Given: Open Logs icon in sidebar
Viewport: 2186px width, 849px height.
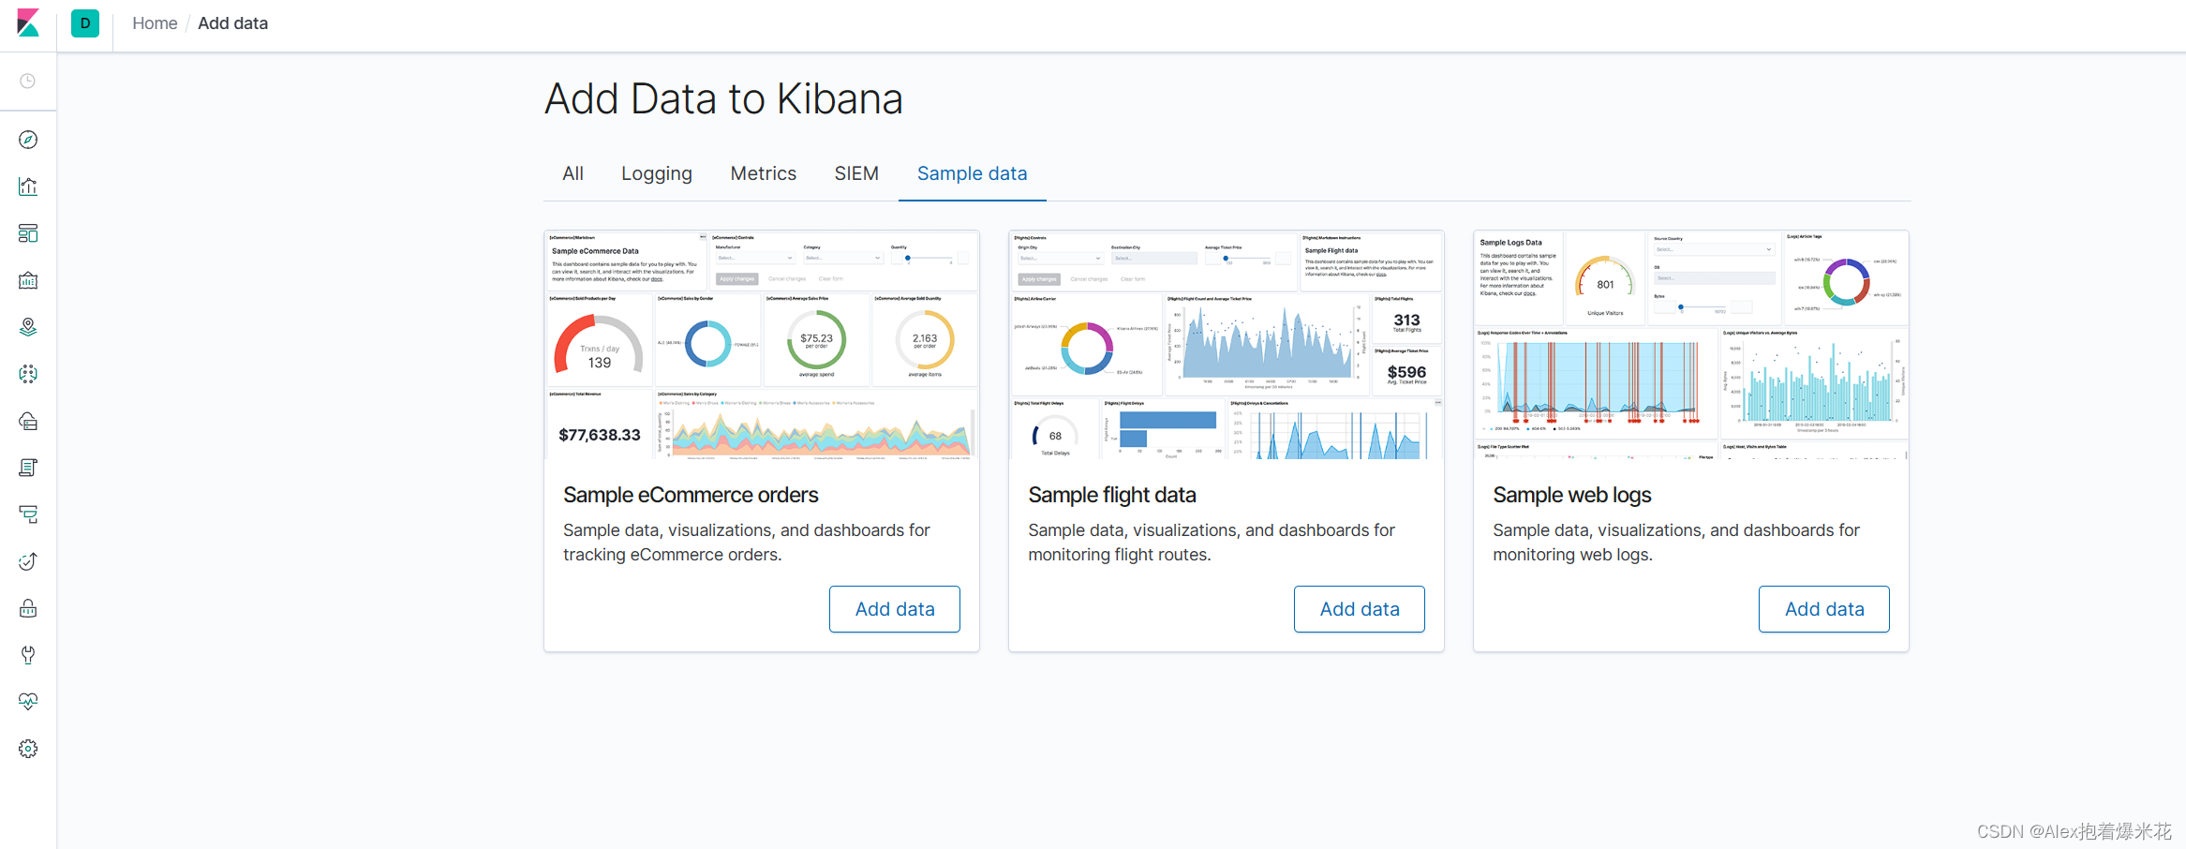Looking at the screenshot, I should coord(28,468).
